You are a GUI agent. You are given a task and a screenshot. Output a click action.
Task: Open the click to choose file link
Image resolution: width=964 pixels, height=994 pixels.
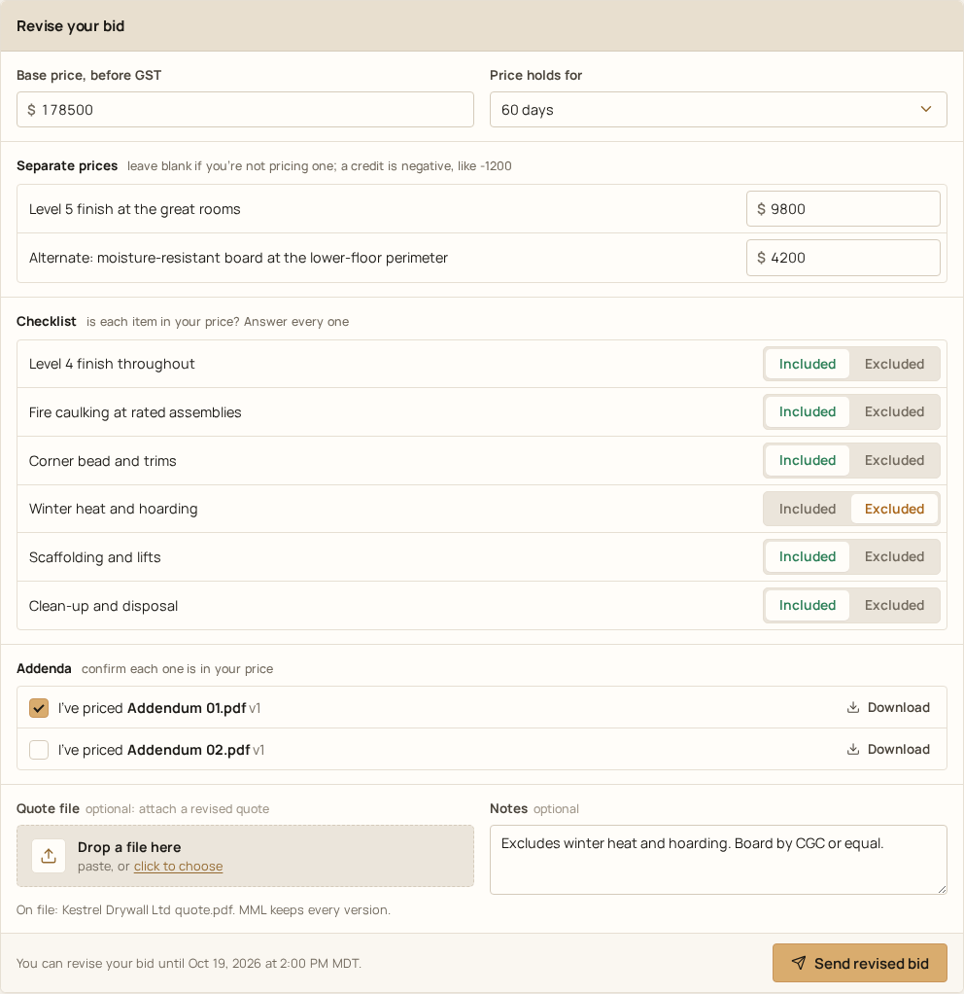[x=178, y=866]
